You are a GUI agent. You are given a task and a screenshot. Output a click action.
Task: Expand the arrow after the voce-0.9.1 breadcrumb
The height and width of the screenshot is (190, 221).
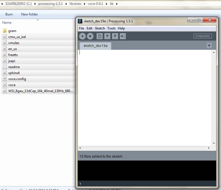107,4
